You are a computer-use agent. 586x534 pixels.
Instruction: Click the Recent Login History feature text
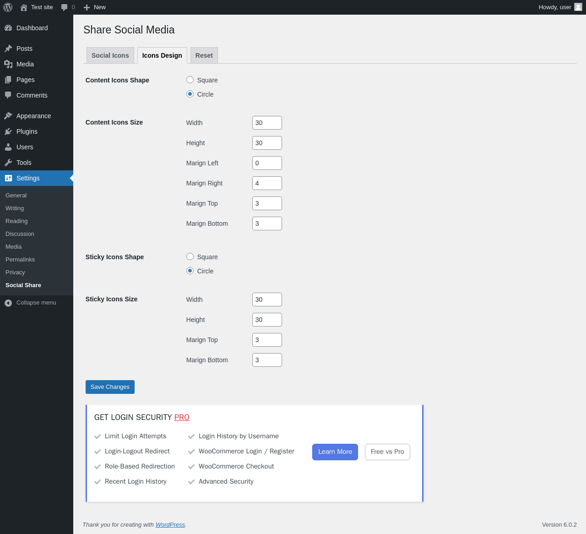tap(136, 482)
